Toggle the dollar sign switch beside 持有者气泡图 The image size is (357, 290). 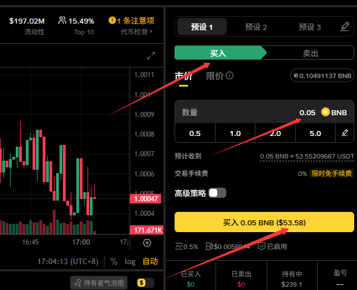pyautogui.click(x=145, y=283)
